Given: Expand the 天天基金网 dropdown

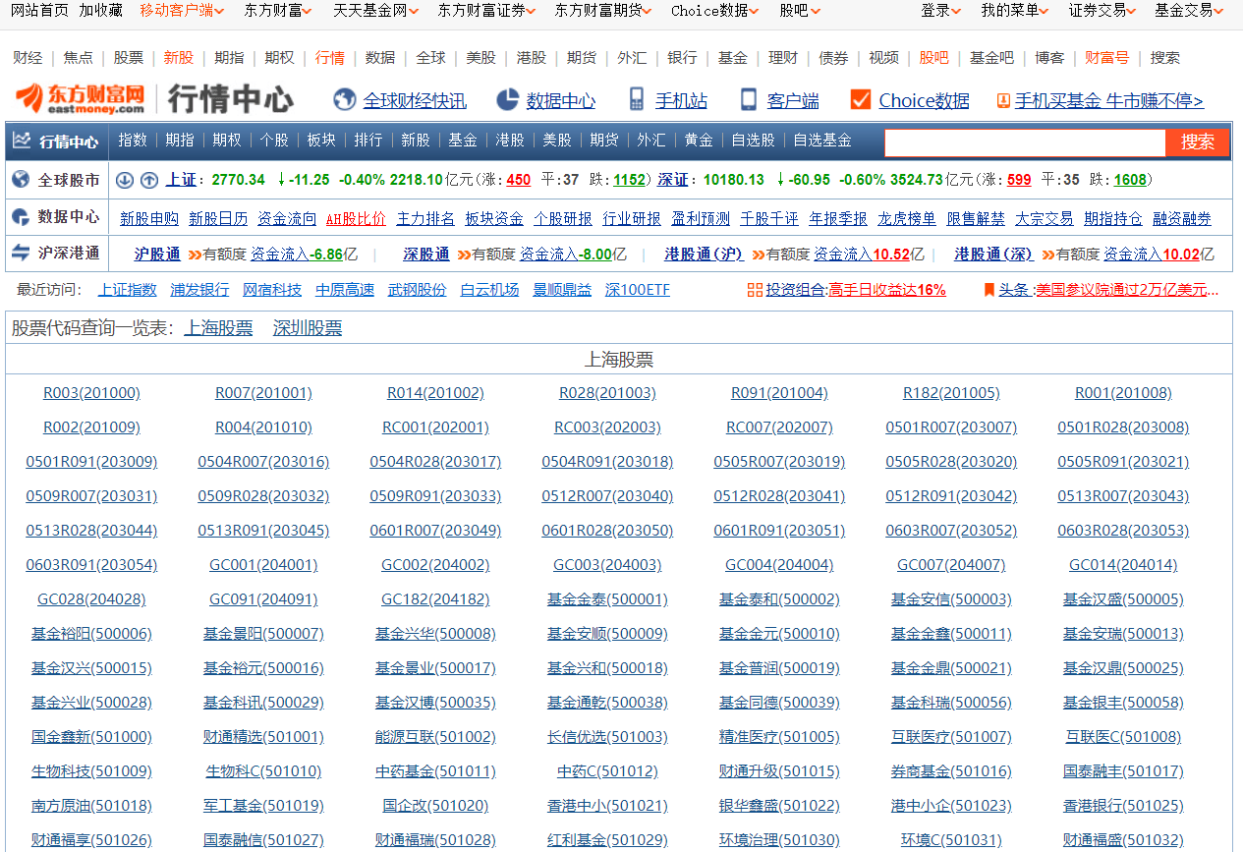Looking at the screenshot, I should 375,11.
